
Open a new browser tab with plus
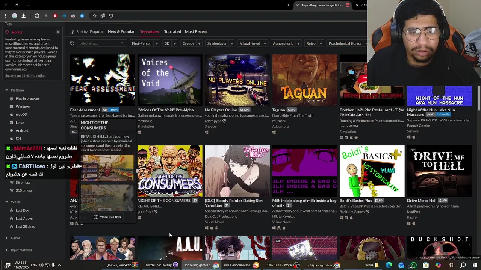point(289,5)
